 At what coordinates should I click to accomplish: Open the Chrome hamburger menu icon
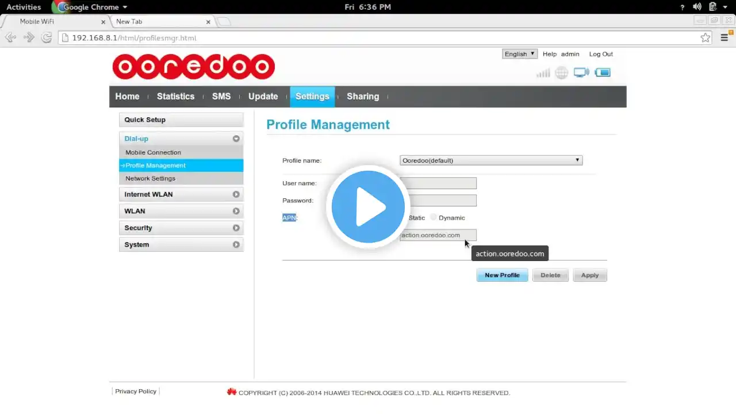click(724, 38)
